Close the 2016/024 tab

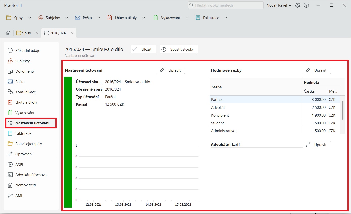72,33
